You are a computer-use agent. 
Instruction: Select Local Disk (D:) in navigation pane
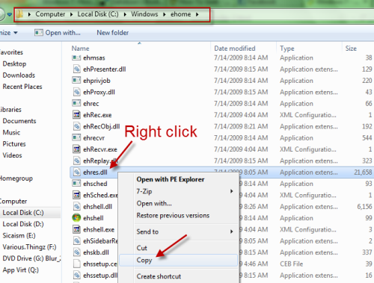[x=23, y=224]
